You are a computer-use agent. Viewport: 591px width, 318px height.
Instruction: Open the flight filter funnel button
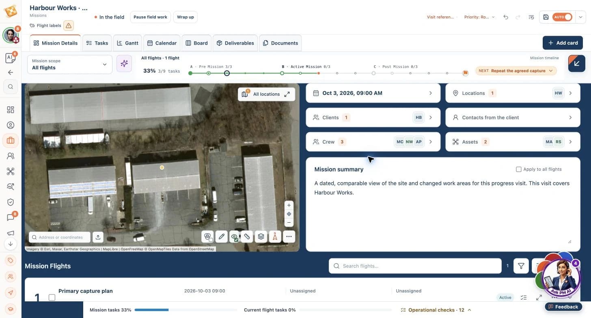(x=521, y=266)
